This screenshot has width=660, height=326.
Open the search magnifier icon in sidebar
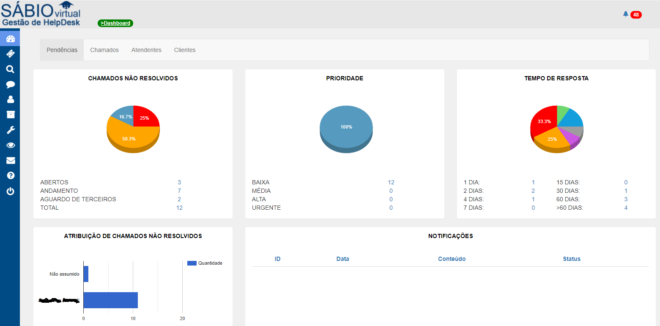coord(10,69)
